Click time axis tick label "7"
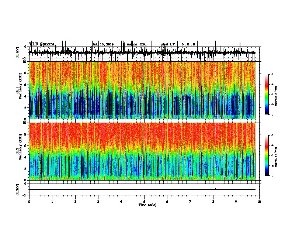Image resolution: width=292 pixels, height=226 pixels. tap(190, 202)
